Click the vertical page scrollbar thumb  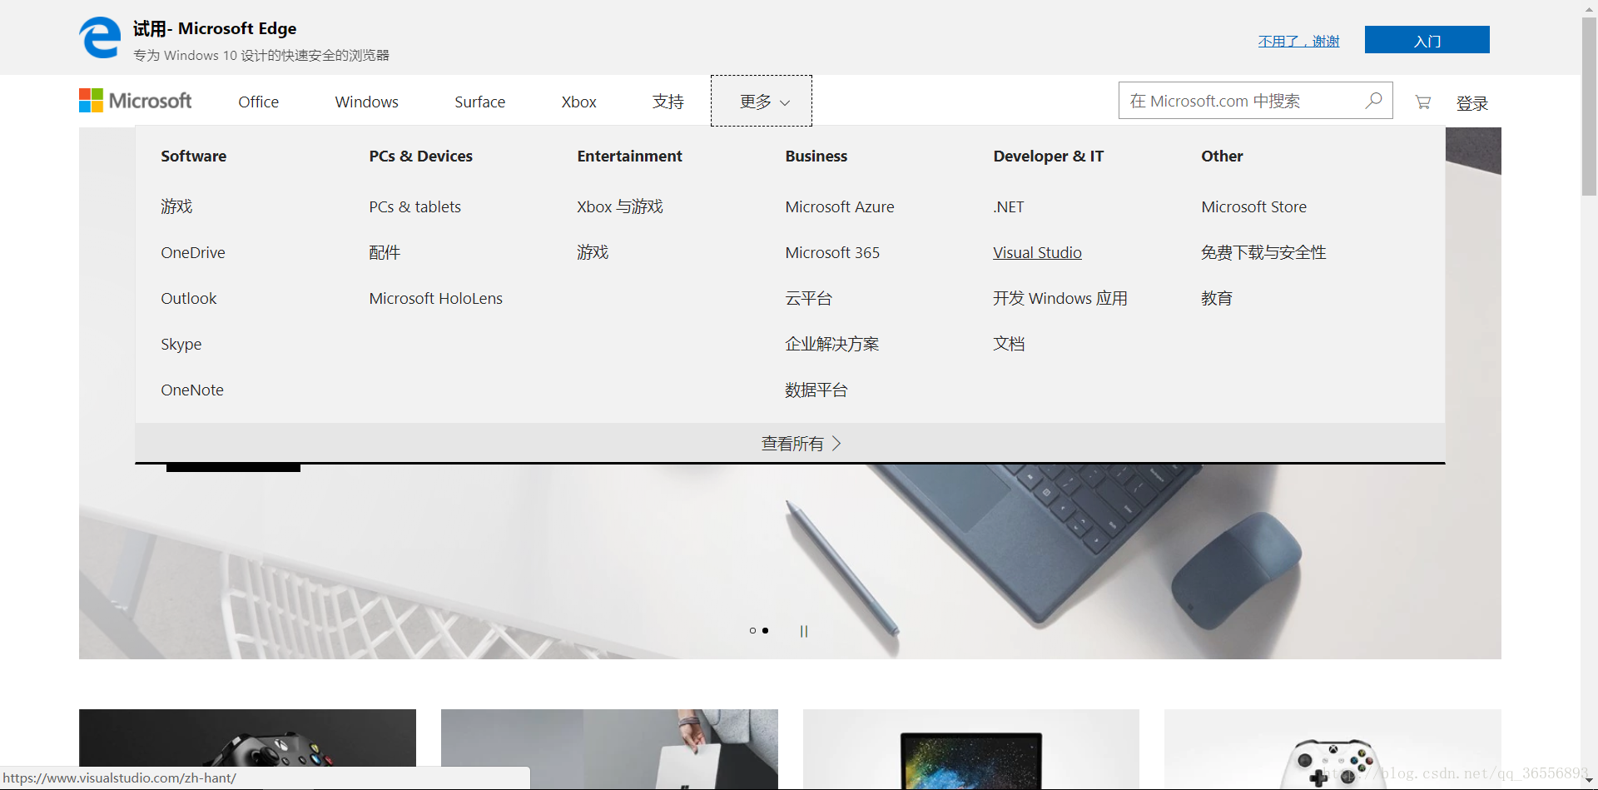[x=1589, y=107]
